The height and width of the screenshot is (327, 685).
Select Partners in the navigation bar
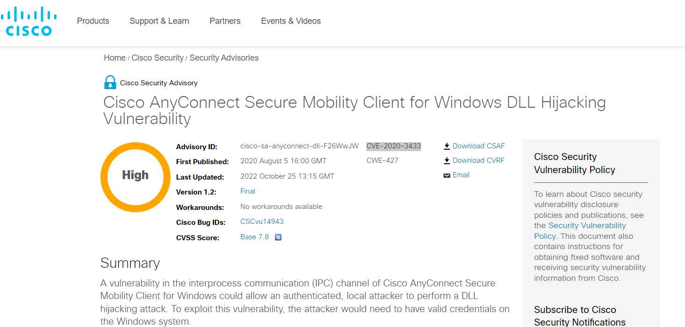(x=225, y=21)
